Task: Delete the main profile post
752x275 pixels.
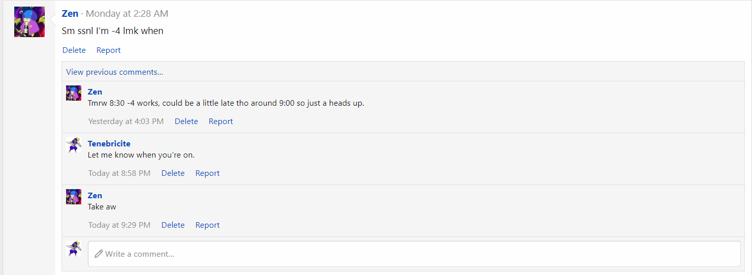Action: tap(74, 50)
